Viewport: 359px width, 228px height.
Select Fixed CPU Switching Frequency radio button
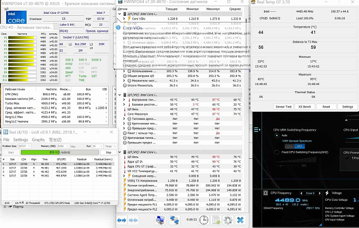coord(276,152)
